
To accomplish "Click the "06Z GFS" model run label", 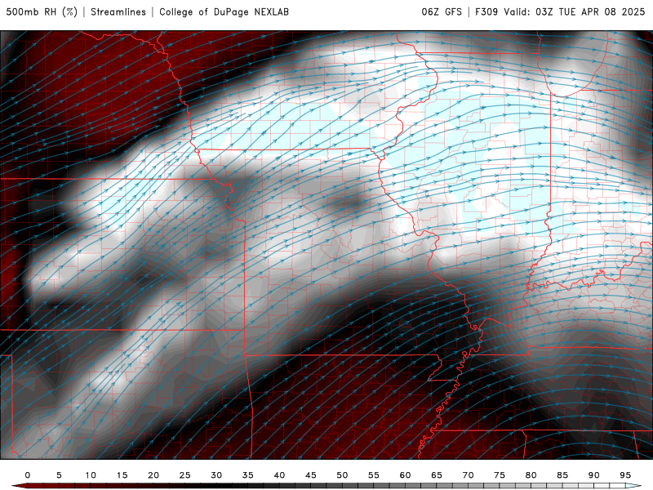I will 442,11.
